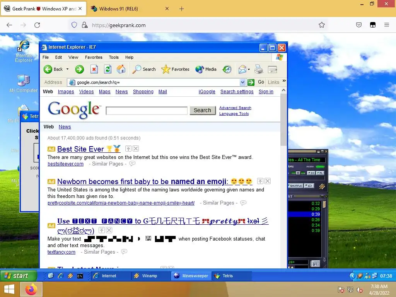Expand the IE address bar dropdown
396x297 pixels.
pyautogui.click(x=242, y=82)
